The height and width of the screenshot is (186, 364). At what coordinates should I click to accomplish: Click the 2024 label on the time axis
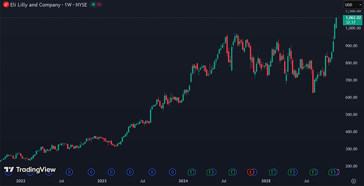[x=183, y=181]
